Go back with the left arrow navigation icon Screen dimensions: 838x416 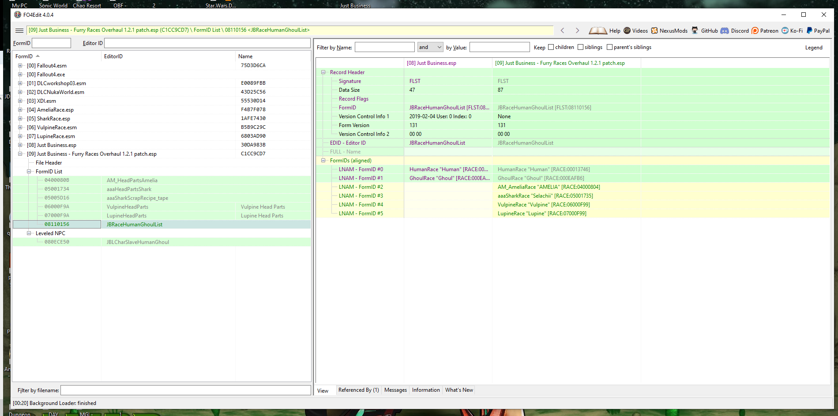point(562,30)
